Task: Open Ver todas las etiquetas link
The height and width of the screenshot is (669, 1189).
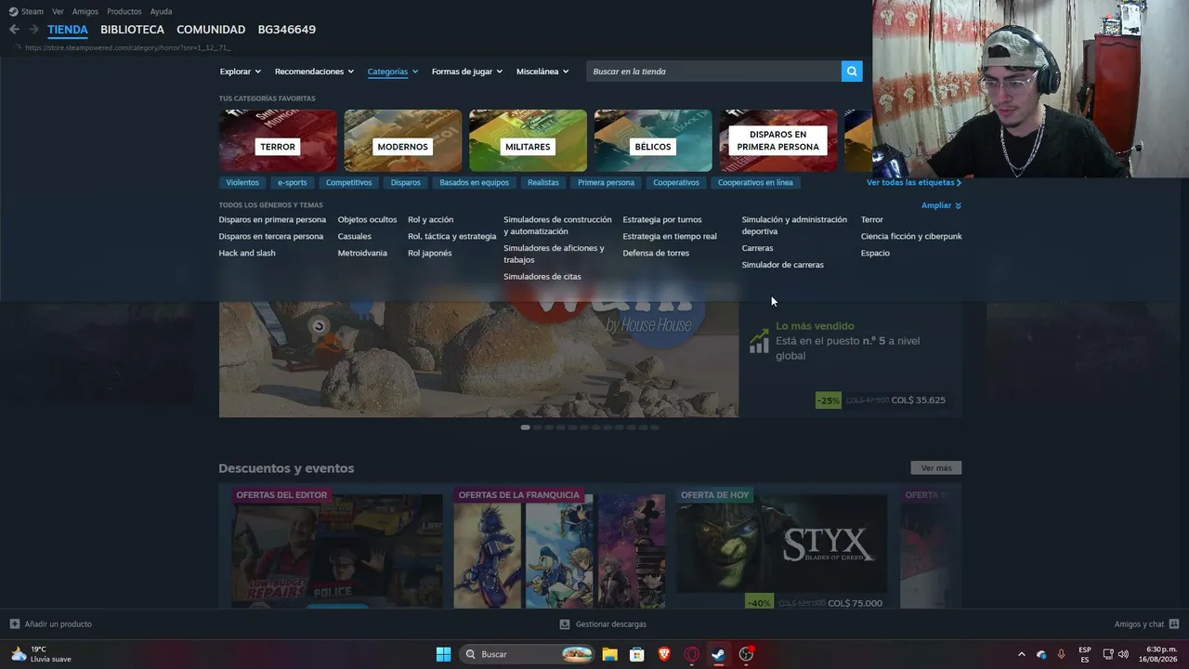Action: pyautogui.click(x=914, y=182)
